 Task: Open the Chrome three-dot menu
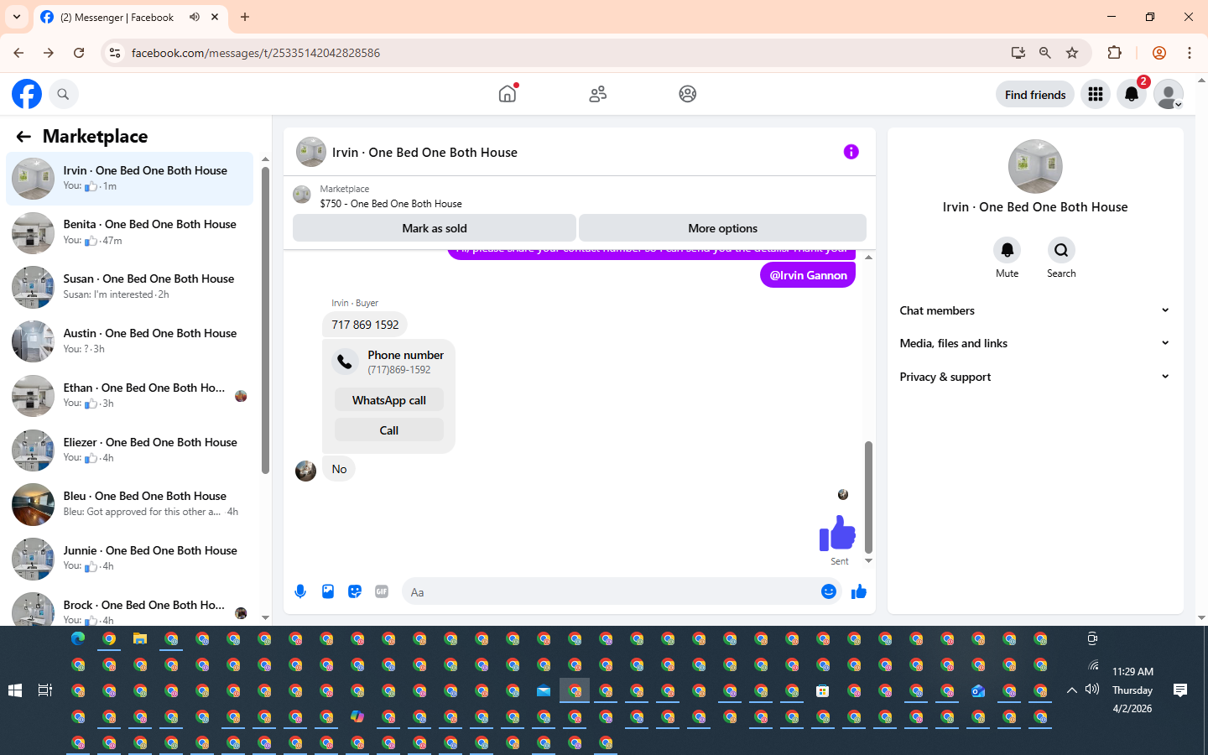tap(1190, 53)
